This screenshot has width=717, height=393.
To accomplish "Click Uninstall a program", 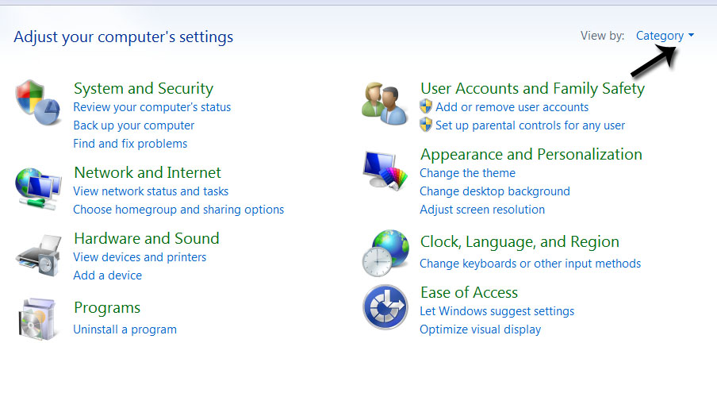I will click(x=125, y=329).
